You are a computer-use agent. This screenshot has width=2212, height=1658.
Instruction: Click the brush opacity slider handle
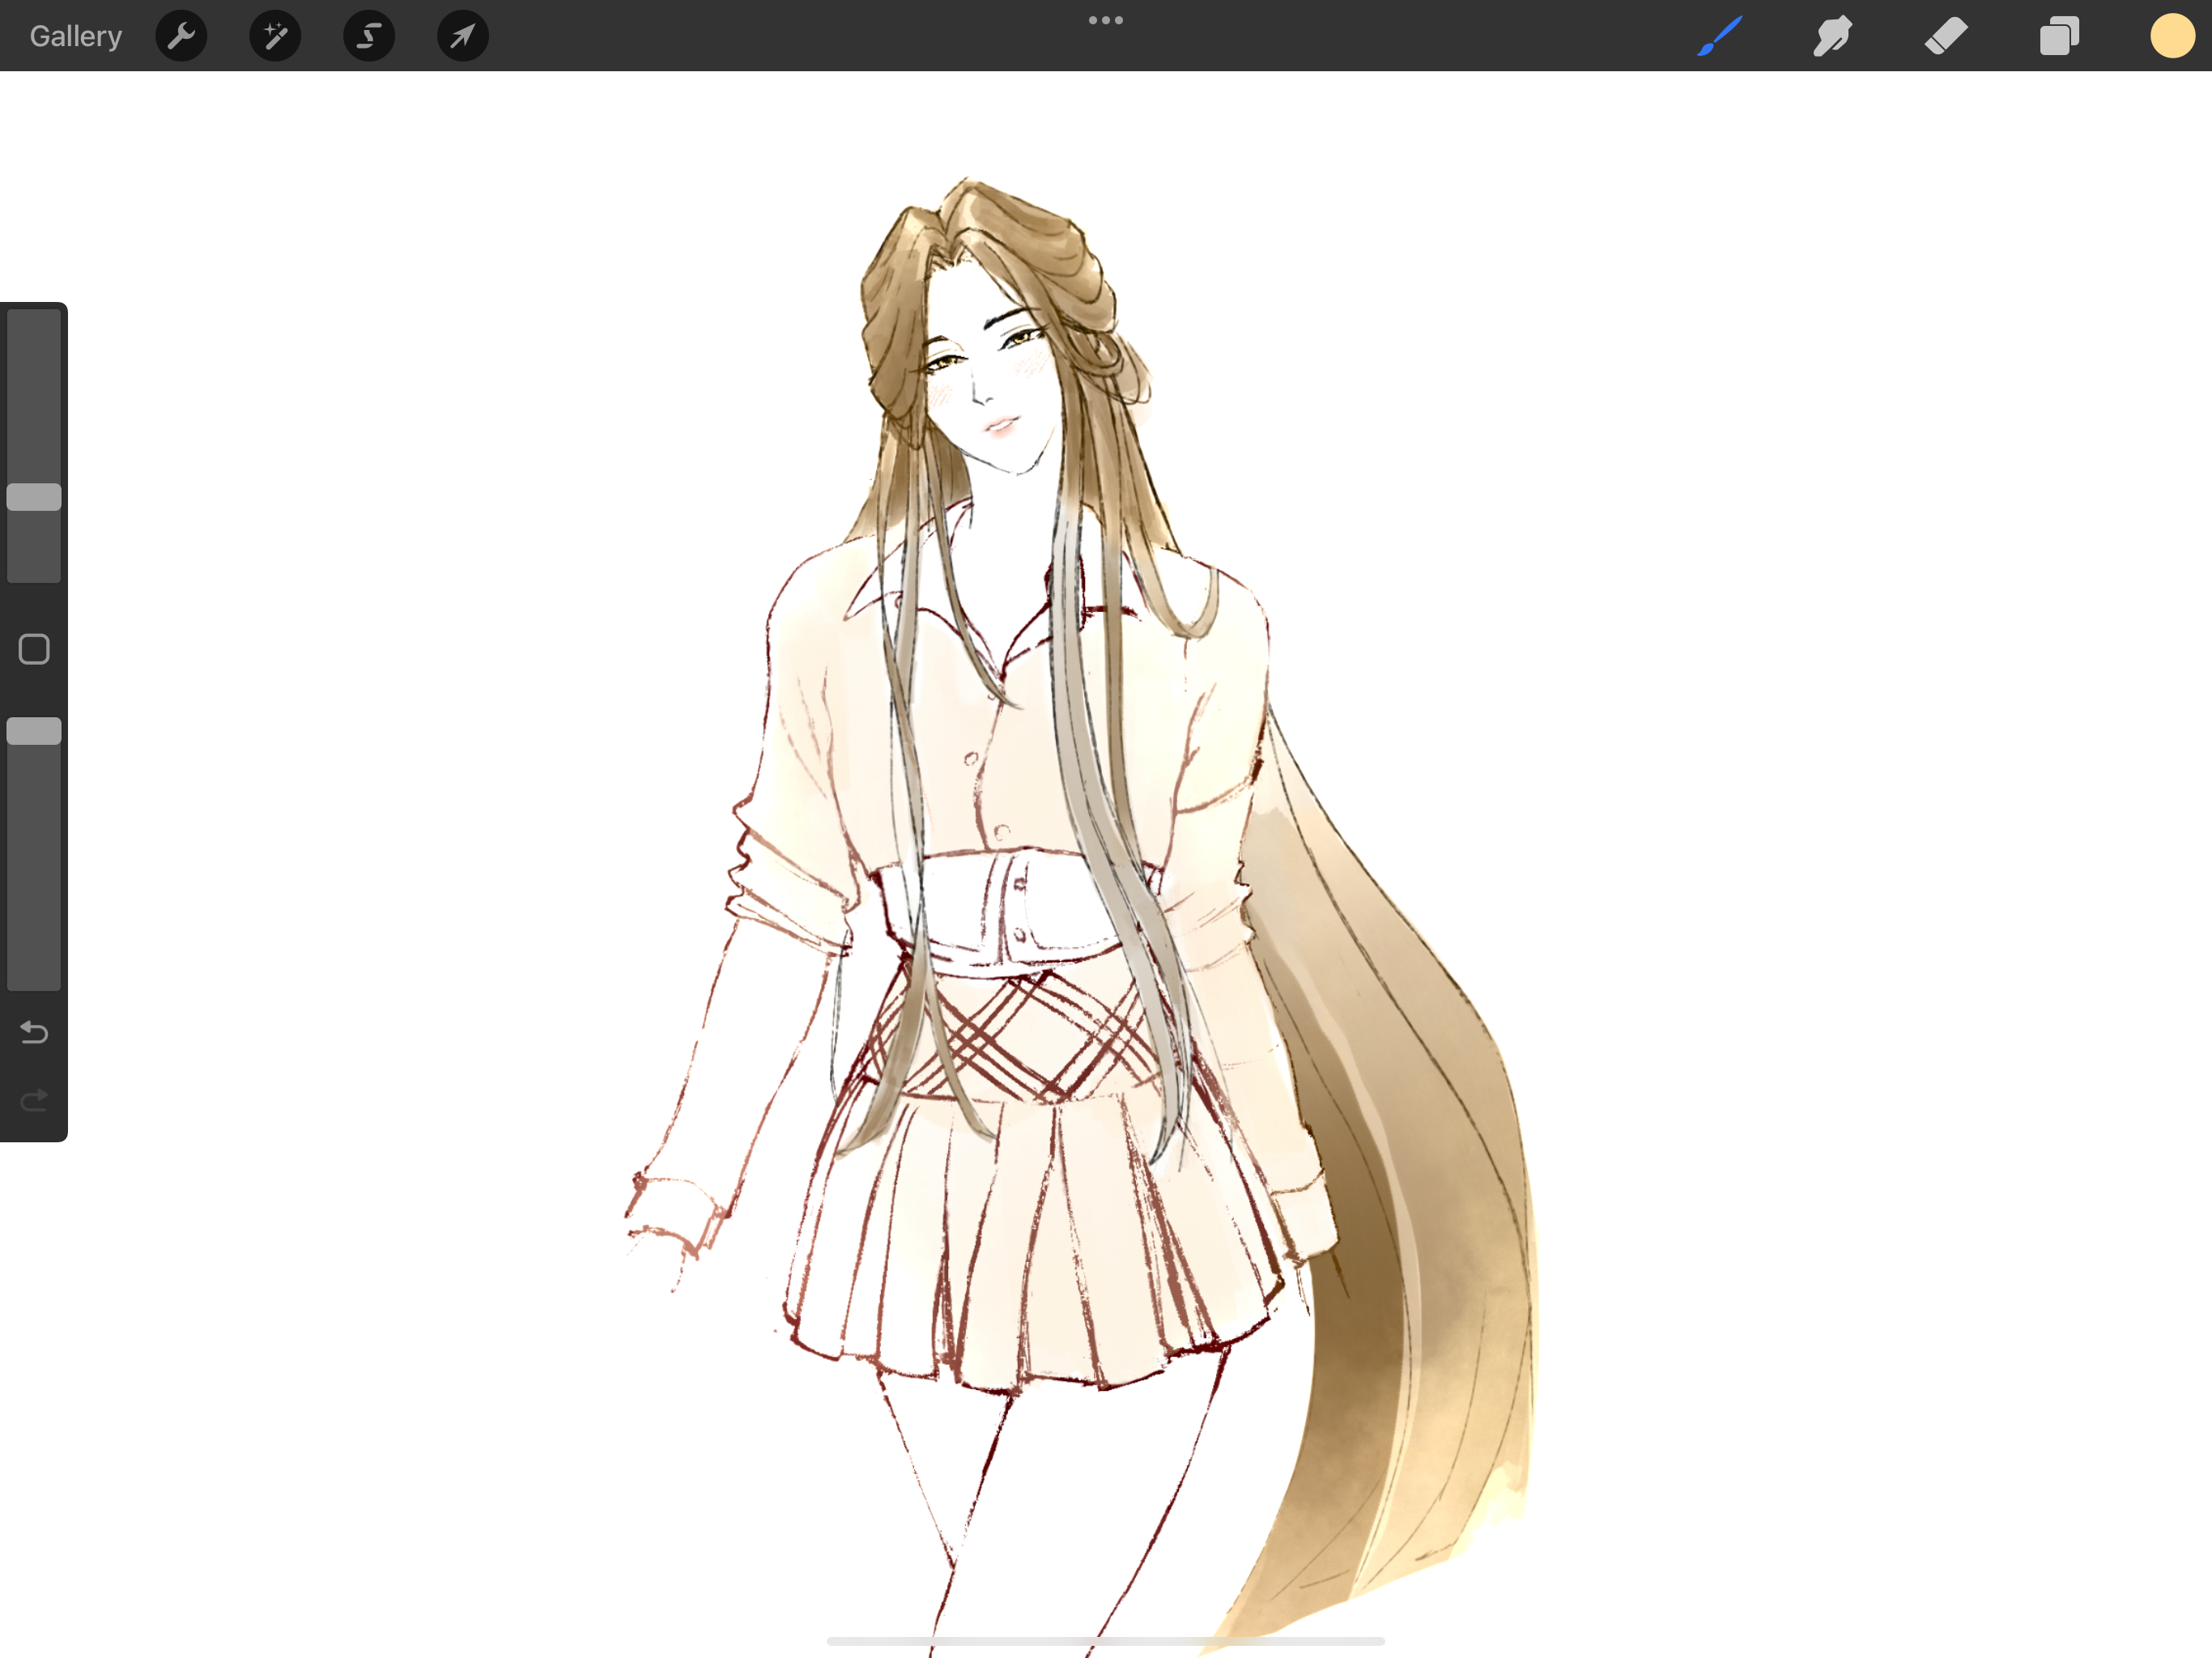34,731
